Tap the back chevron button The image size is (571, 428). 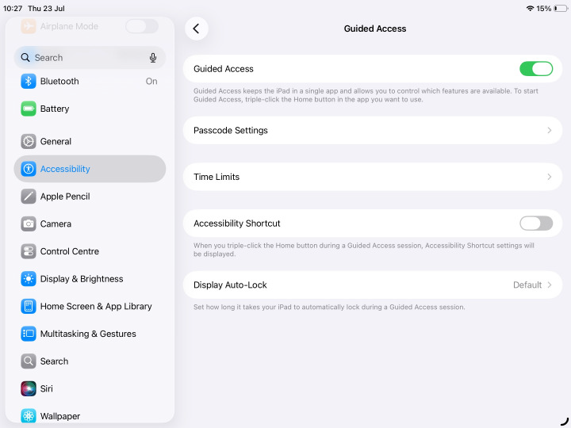tap(197, 29)
